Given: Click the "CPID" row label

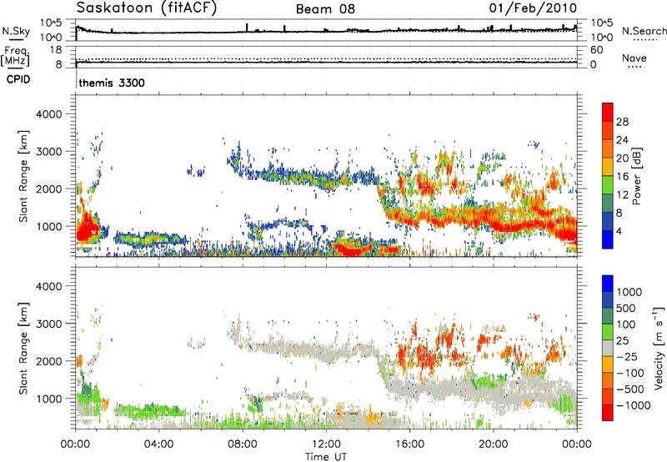Looking at the screenshot, I should pyautogui.click(x=18, y=79).
